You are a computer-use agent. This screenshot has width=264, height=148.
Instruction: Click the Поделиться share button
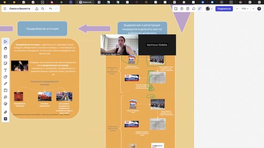coord(224,9)
